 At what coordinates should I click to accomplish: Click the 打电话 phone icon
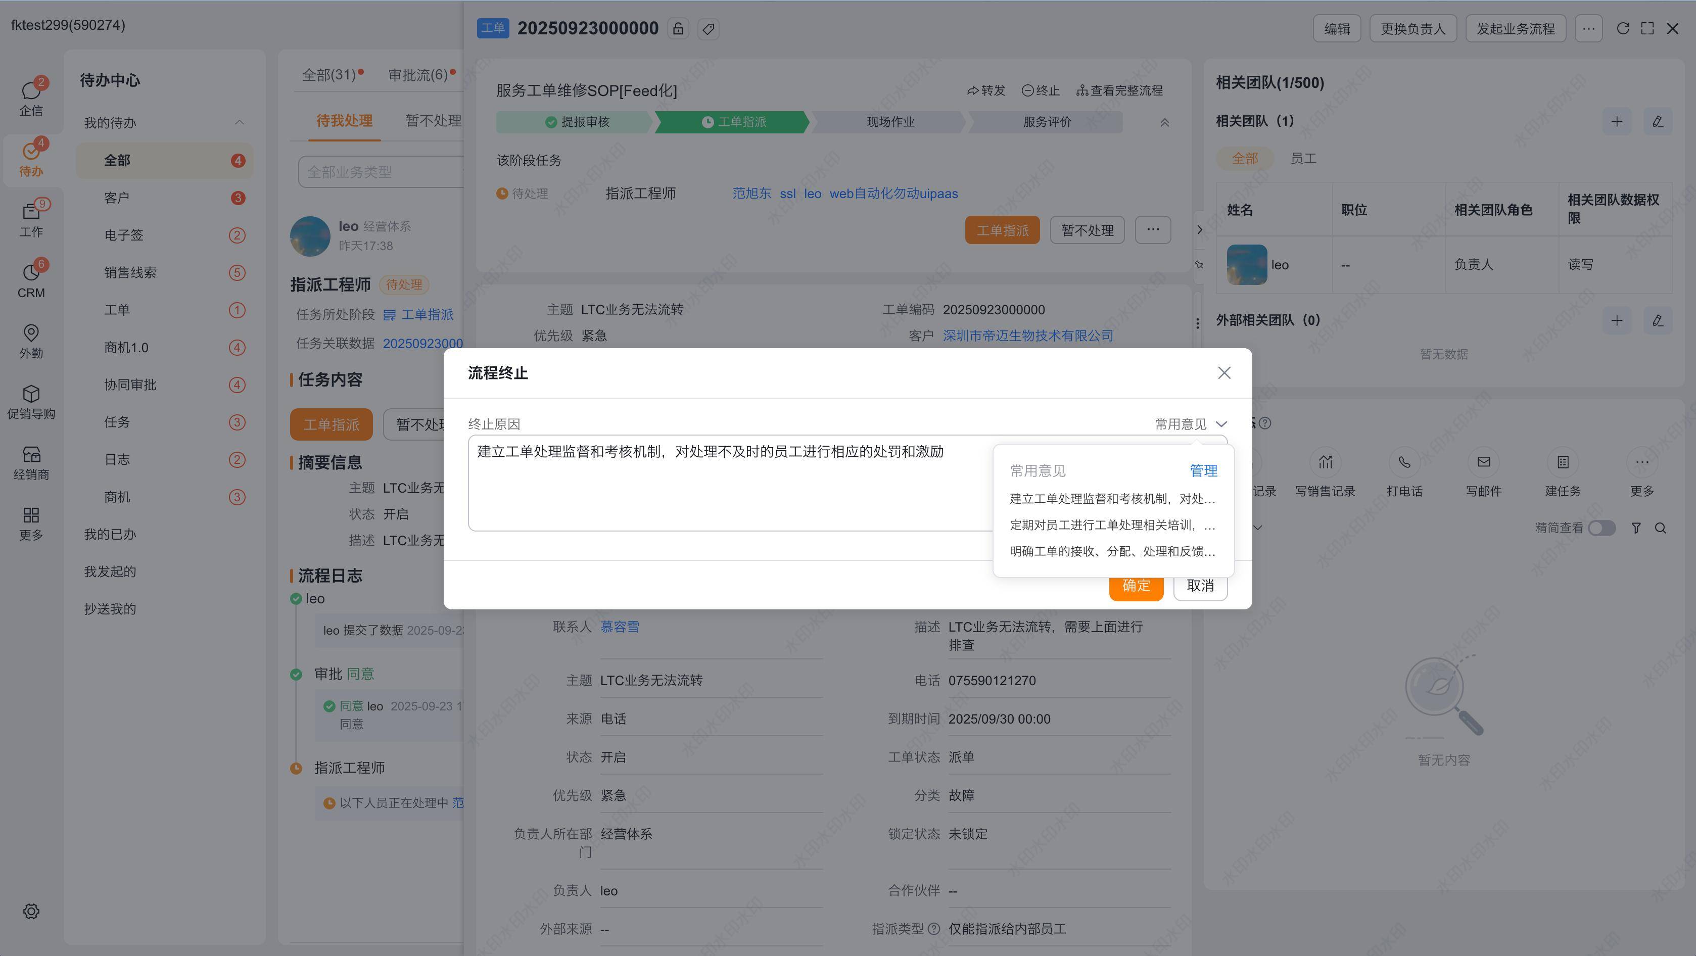1404,463
